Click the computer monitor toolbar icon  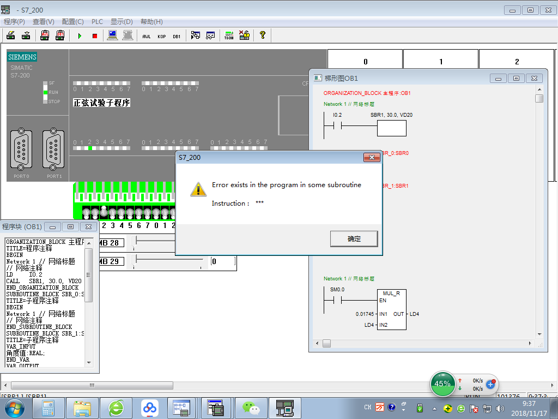[112, 35]
